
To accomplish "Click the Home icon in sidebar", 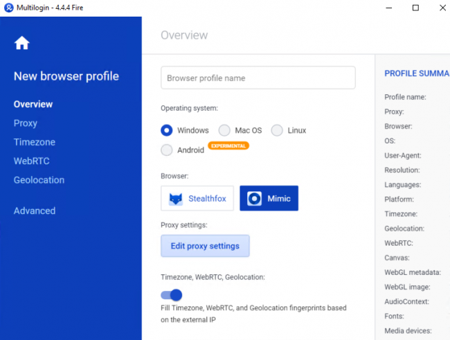I will tap(22, 43).
